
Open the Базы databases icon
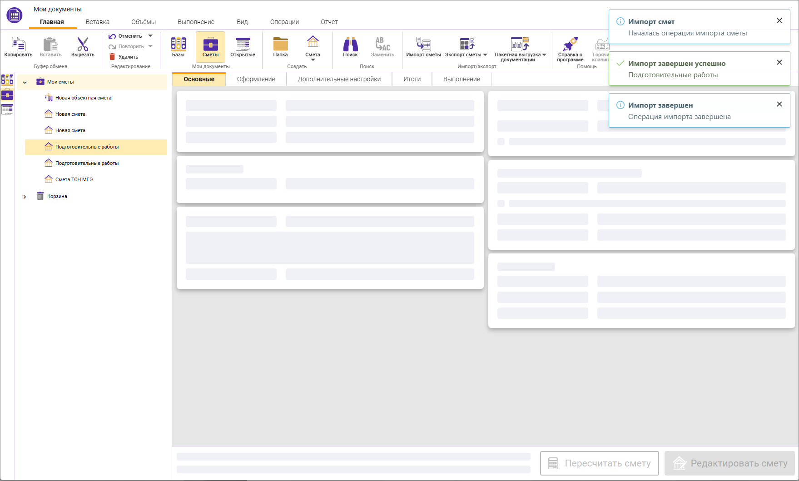click(x=178, y=45)
